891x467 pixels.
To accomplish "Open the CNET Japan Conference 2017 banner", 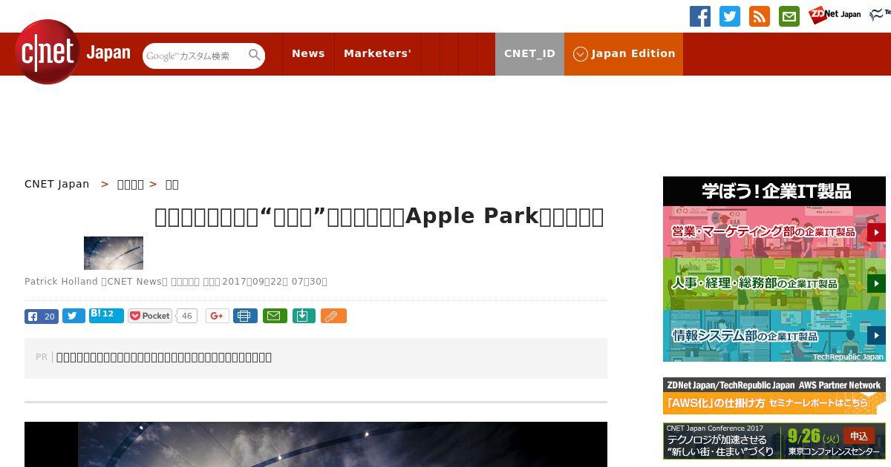I will (774, 441).
